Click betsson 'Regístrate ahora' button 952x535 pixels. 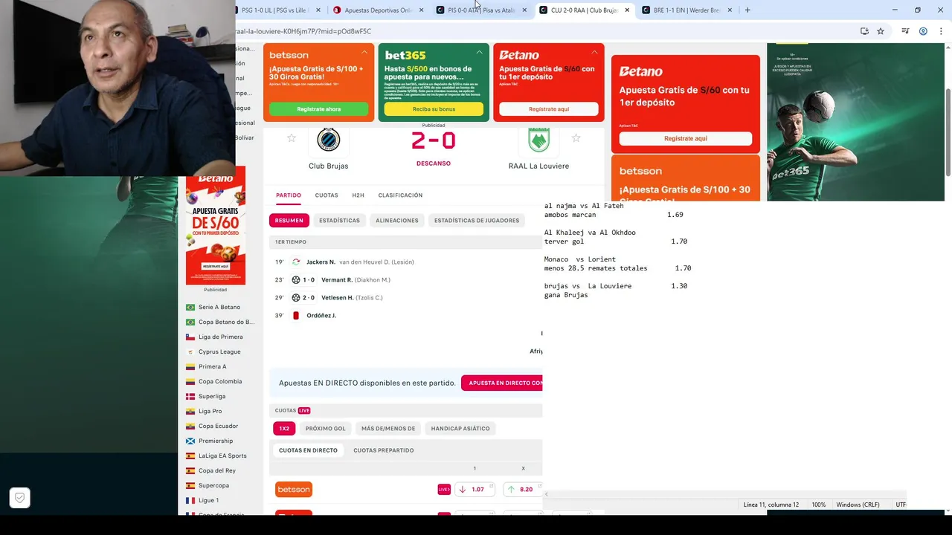click(x=318, y=109)
